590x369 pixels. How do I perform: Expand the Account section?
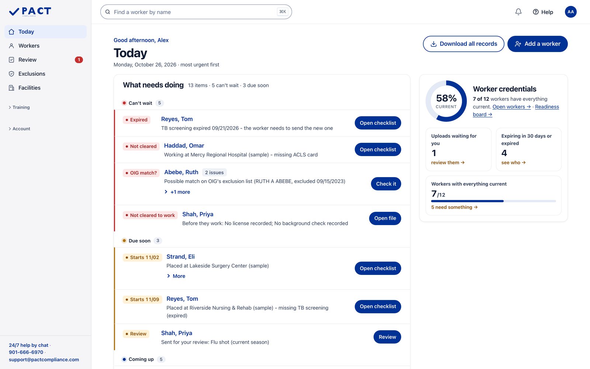[19, 129]
